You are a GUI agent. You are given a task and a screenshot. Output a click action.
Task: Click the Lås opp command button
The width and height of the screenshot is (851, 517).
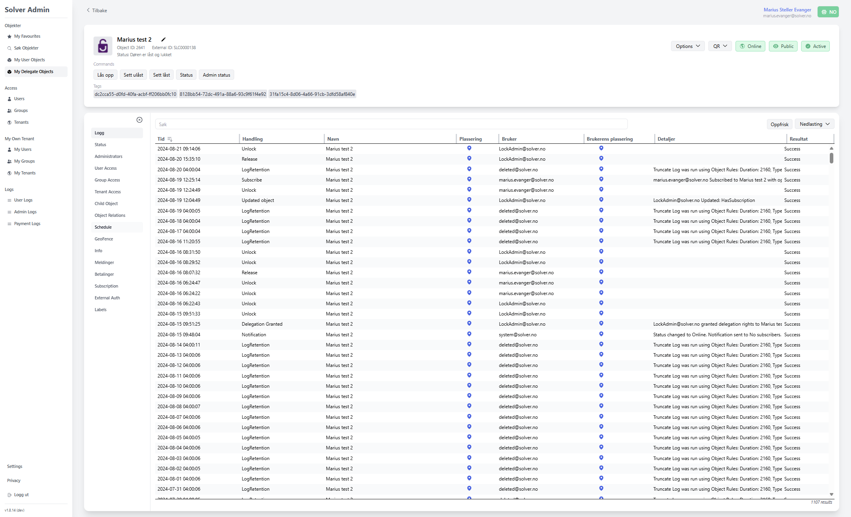tap(105, 75)
